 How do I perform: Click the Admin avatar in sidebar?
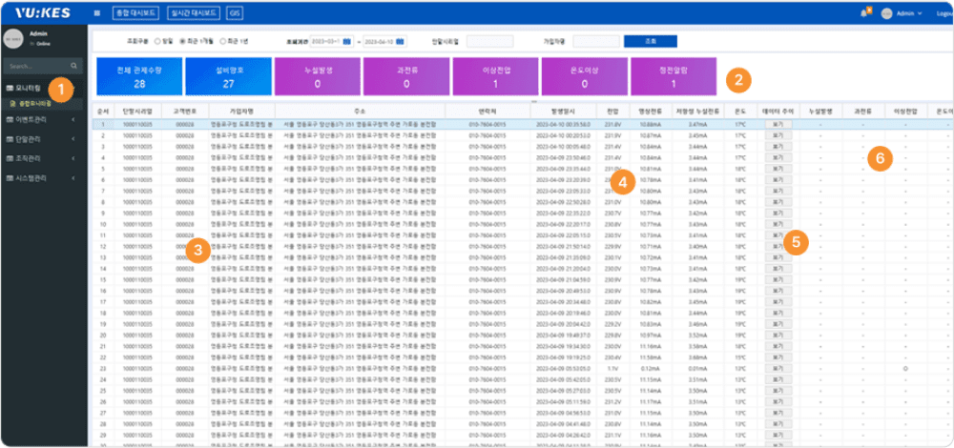pos(13,40)
